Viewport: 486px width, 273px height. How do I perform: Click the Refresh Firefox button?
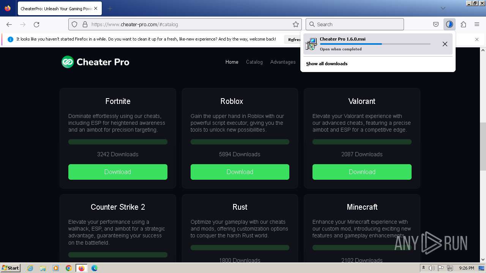[x=293, y=39]
